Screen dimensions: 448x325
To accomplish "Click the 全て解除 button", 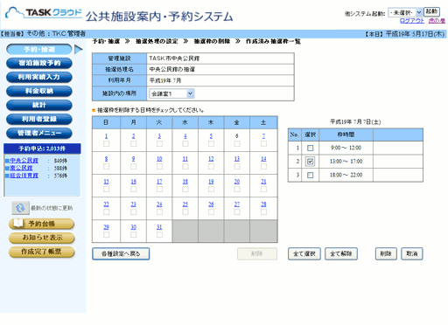I will pos(341,253).
